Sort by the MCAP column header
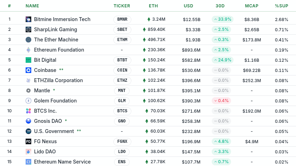This screenshot has width=296, height=166. click(251, 6)
